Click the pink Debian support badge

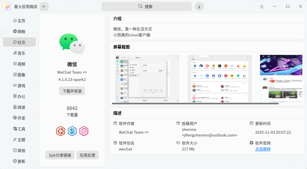(x=84, y=131)
